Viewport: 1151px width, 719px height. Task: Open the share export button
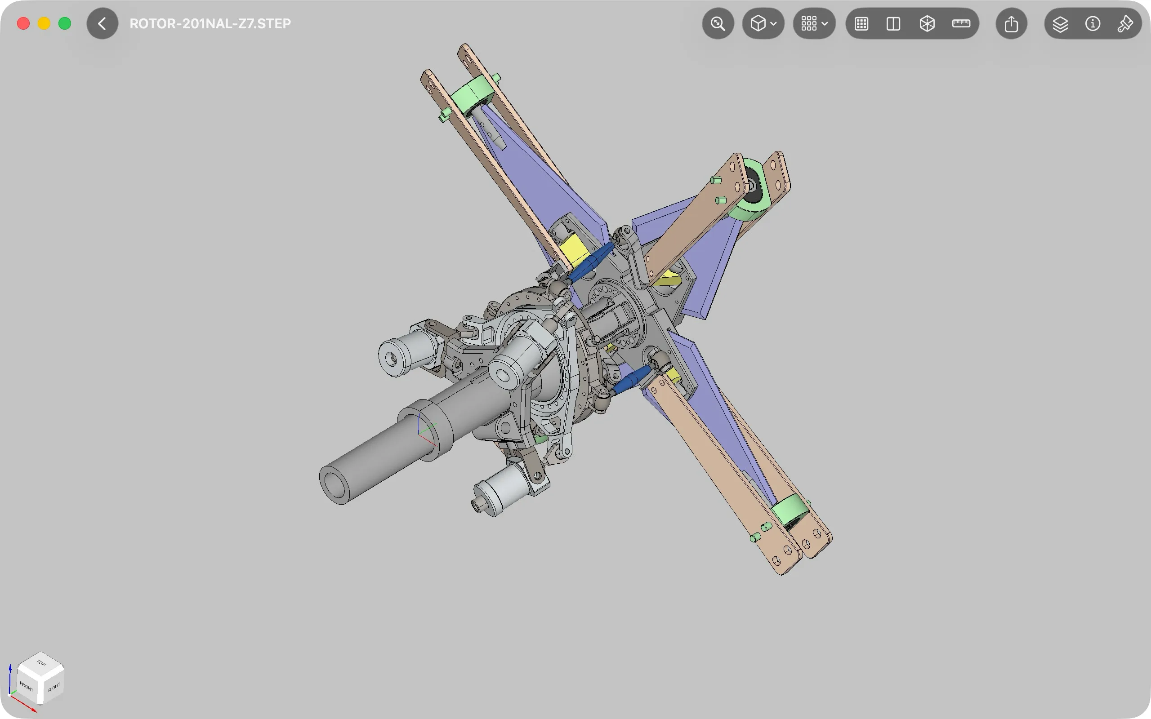point(1011,23)
